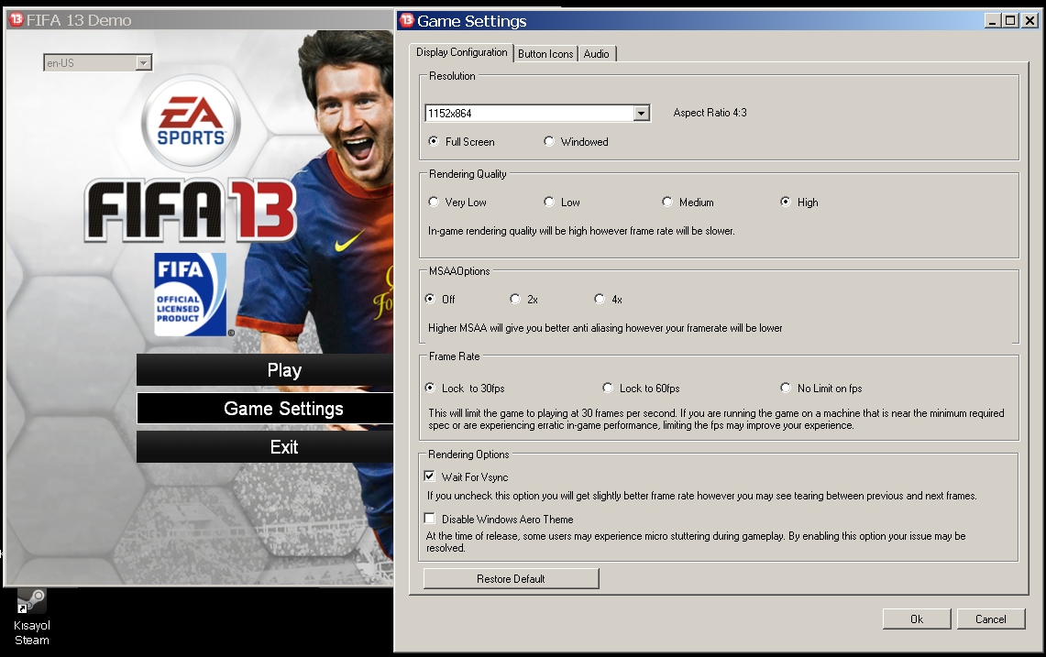This screenshot has height=657, width=1046.
Task: Open the Audio tab
Action: (x=597, y=54)
